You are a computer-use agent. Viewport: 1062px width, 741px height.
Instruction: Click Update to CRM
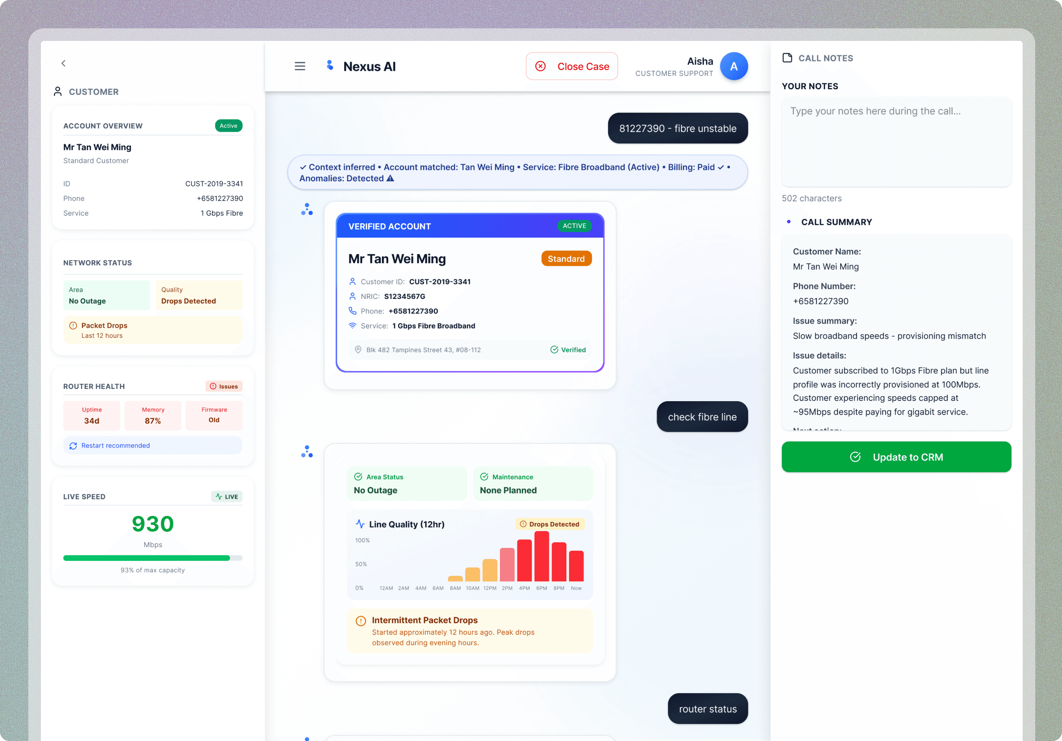tap(896, 457)
